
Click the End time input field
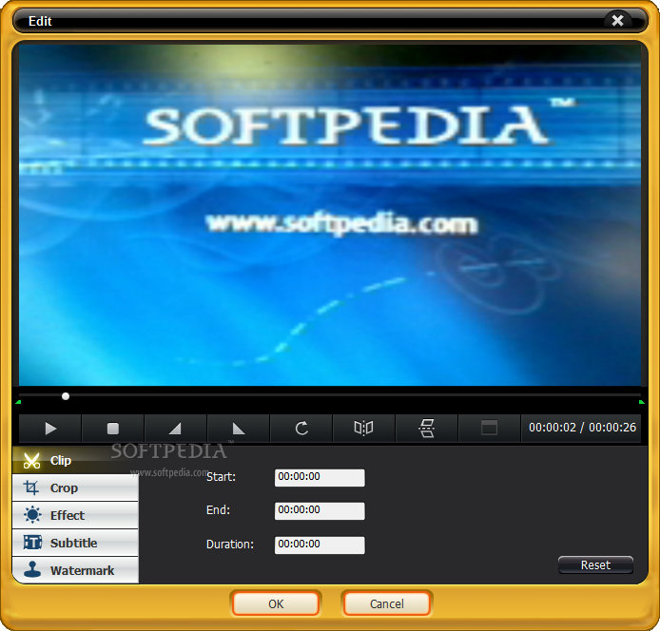point(320,511)
